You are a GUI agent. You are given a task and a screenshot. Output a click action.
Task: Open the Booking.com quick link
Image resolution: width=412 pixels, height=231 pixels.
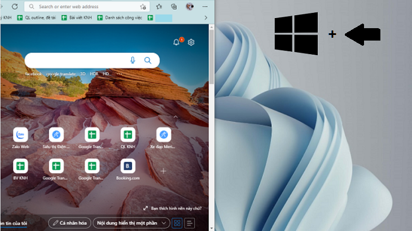tap(128, 170)
